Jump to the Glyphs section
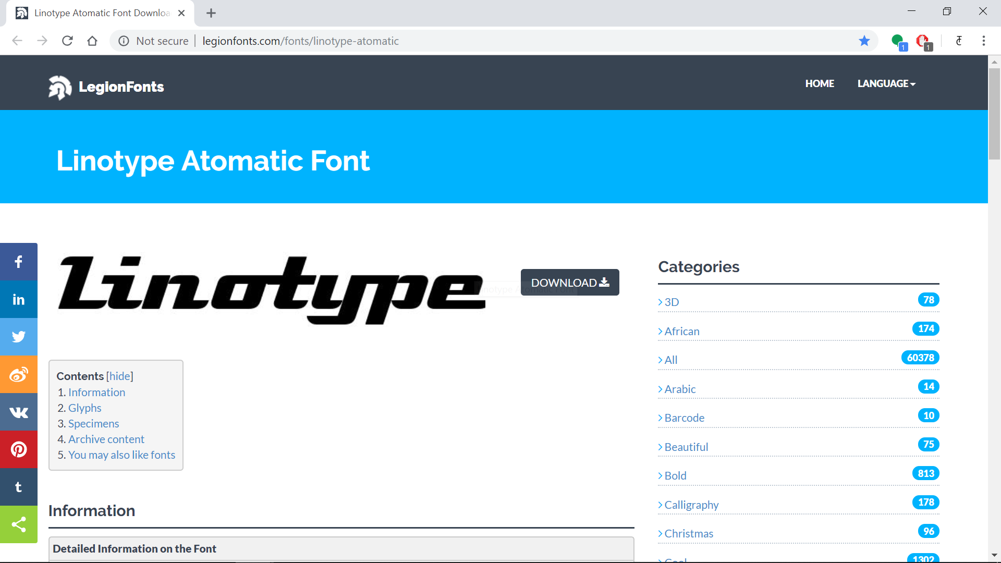The image size is (1001, 563). [x=85, y=408]
